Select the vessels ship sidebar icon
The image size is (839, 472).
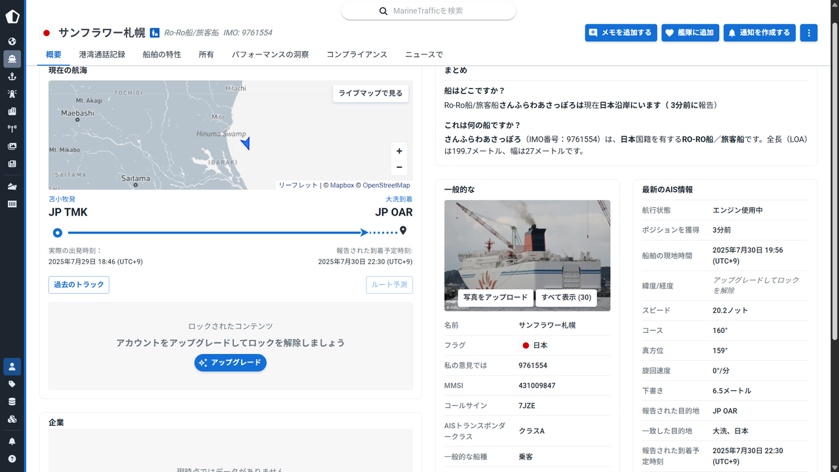tap(12, 59)
